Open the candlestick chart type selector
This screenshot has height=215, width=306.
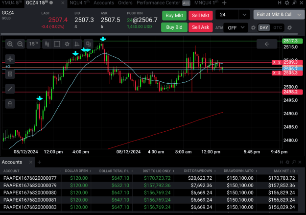(x=47, y=44)
